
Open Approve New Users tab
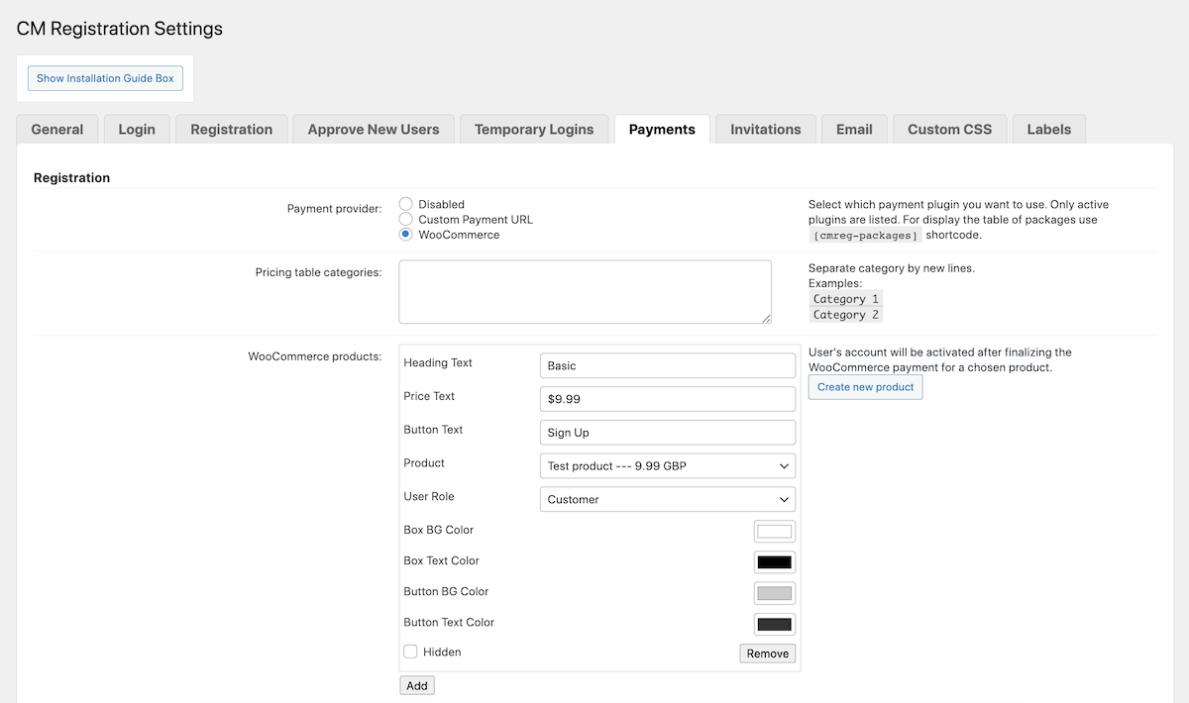pyautogui.click(x=374, y=130)
